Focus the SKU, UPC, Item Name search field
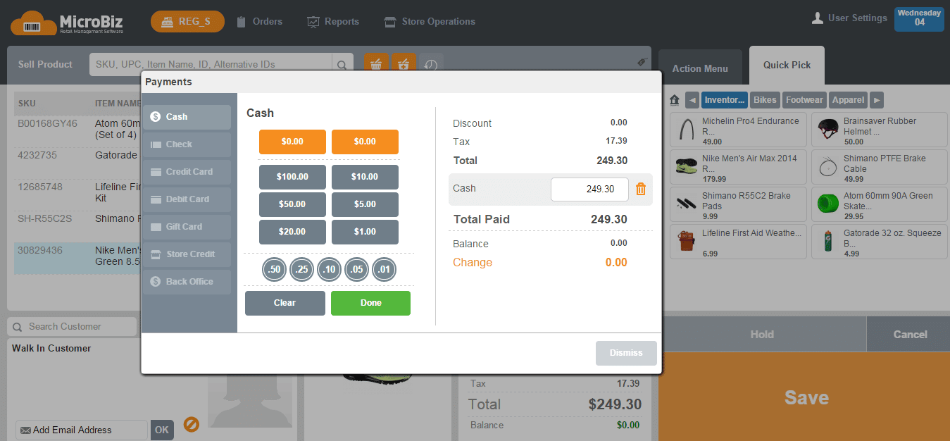Viewport: 950px width, 441px height. coord(211,65)
